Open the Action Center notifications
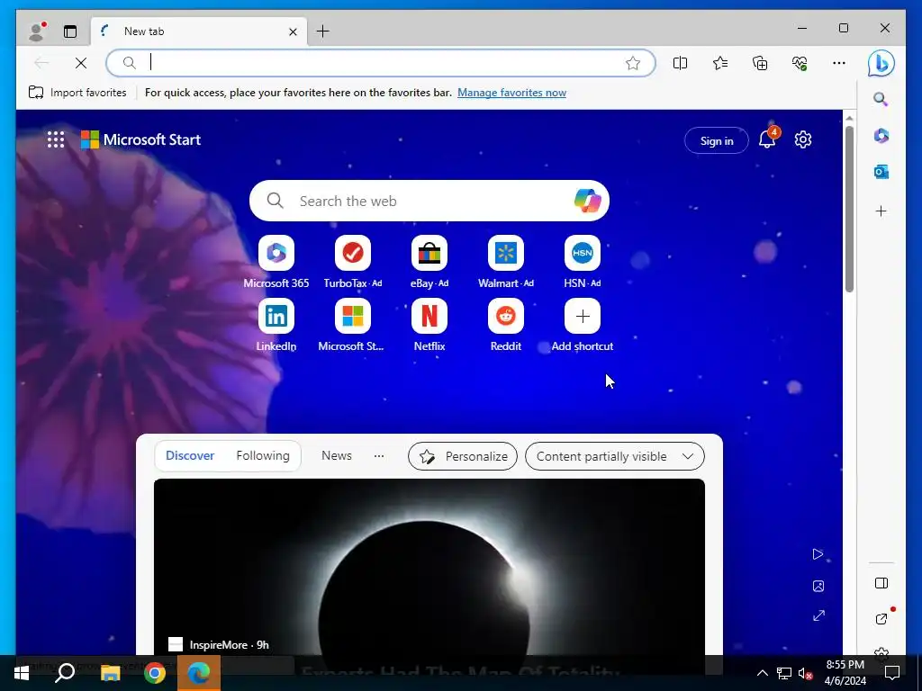The height and width of the screenshot is (691, 922). (892, 673)
